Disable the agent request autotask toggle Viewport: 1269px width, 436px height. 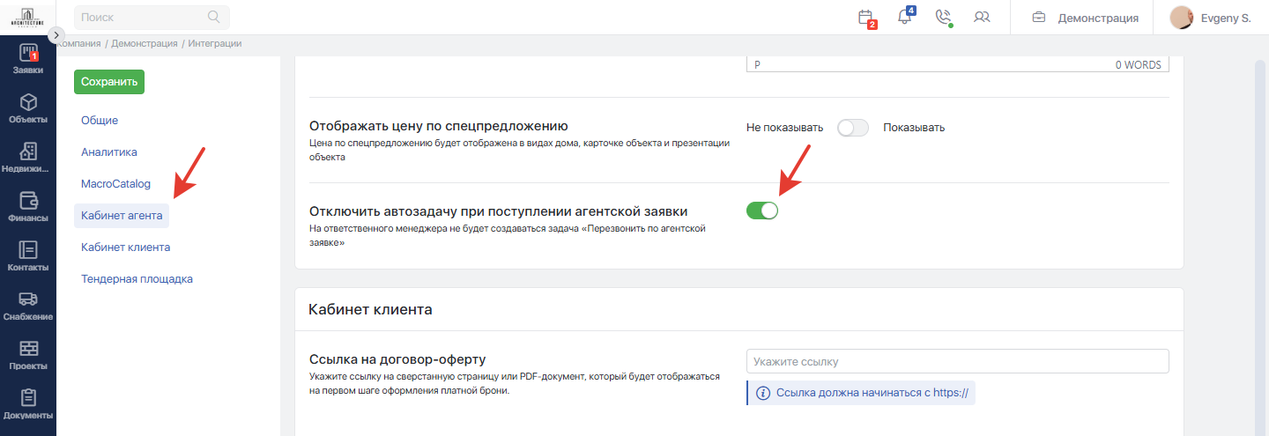[762, 211]
